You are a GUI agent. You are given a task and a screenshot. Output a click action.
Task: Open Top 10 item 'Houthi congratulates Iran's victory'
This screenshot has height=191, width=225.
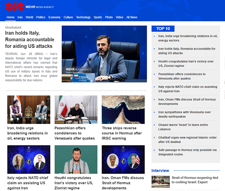(x=186, y=64)
